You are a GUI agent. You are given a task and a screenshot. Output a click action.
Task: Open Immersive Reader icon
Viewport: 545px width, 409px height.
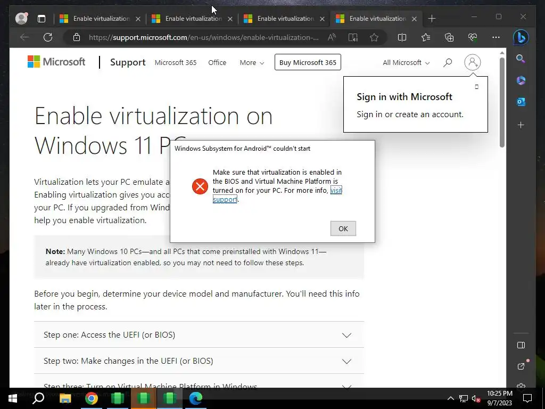[x=353, y=38]
